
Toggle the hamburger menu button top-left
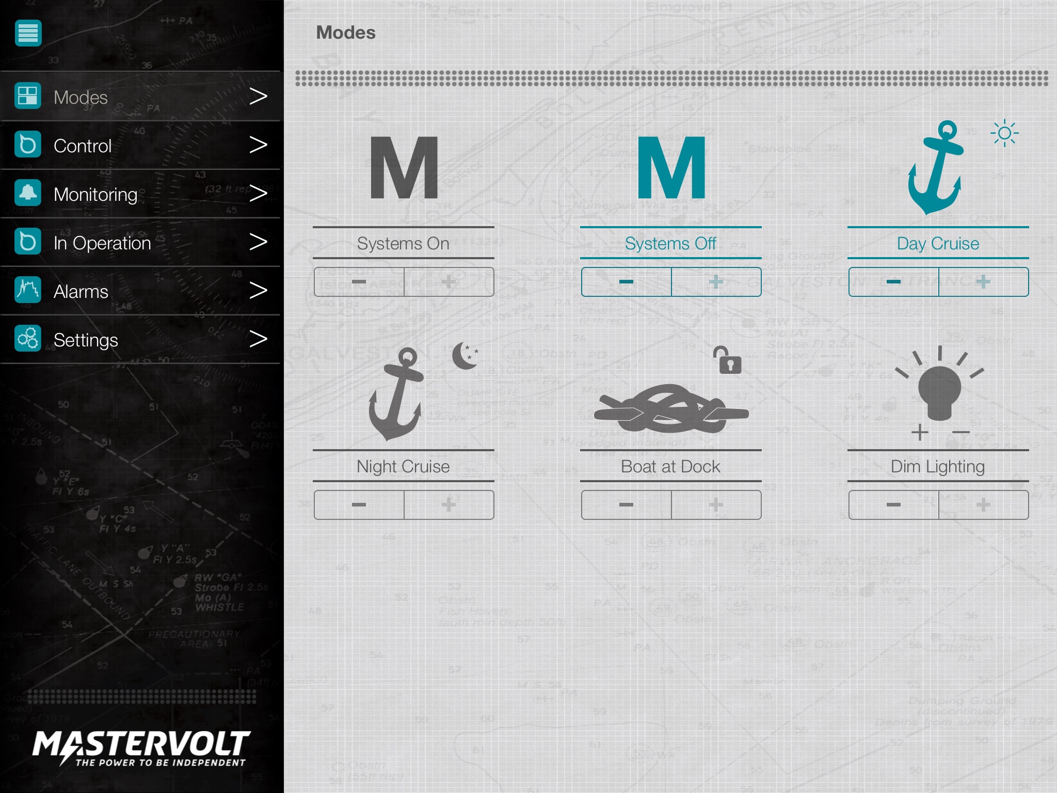click(x=28, y=33)
